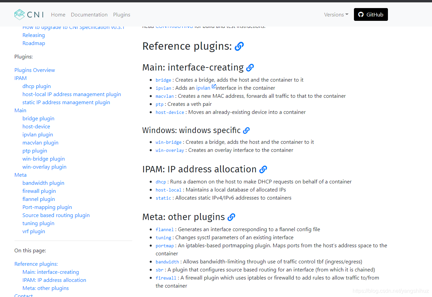Open host-device in the sidebar

tap(36, 126)
